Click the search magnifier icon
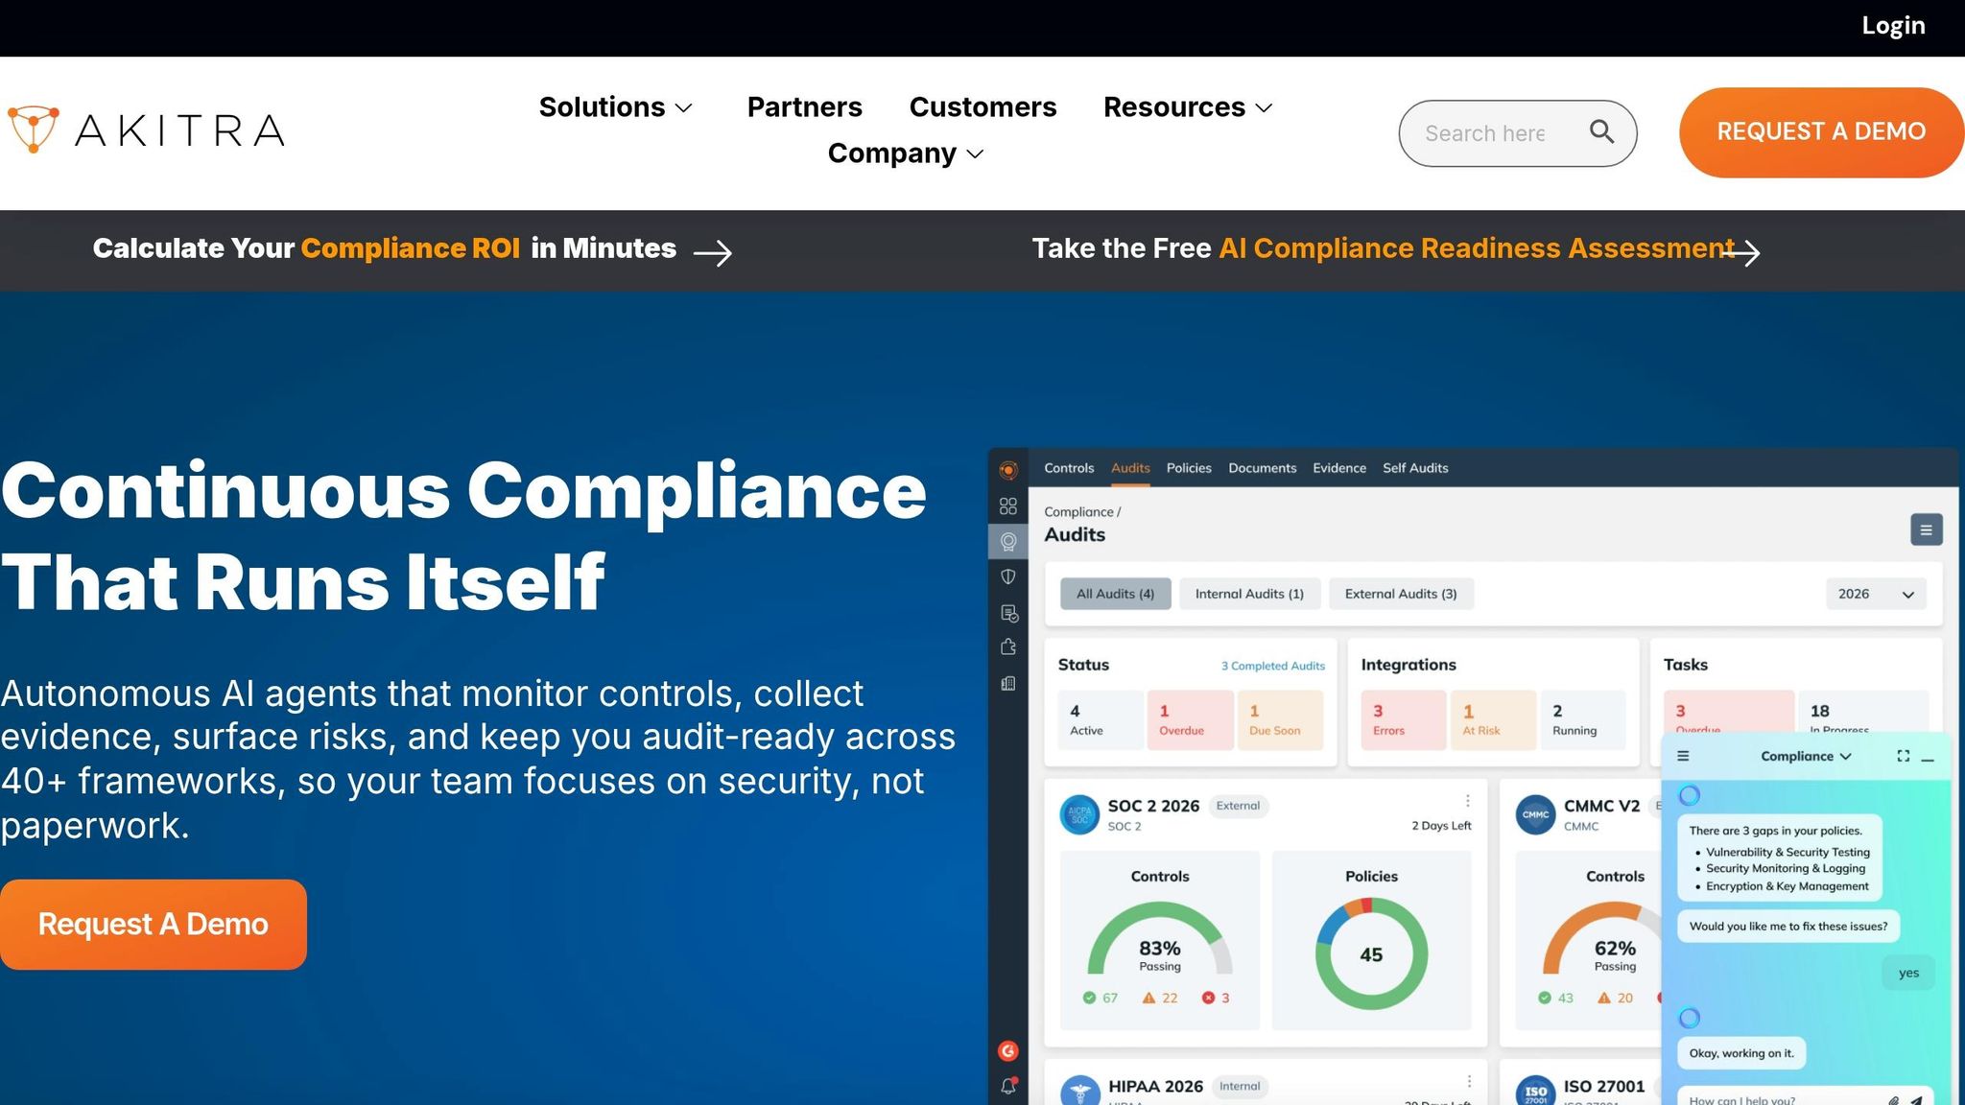 tap(1601, 131)
